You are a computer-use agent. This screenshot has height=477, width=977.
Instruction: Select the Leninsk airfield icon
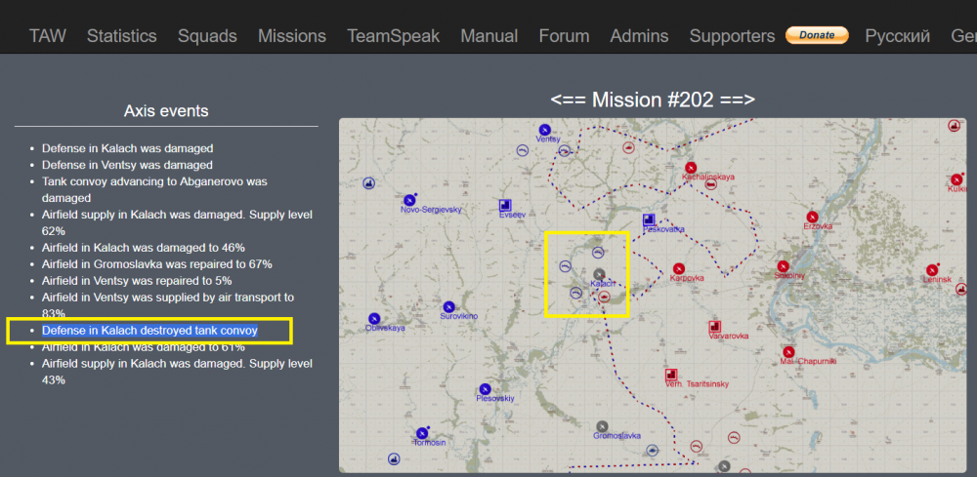[932, 270]
